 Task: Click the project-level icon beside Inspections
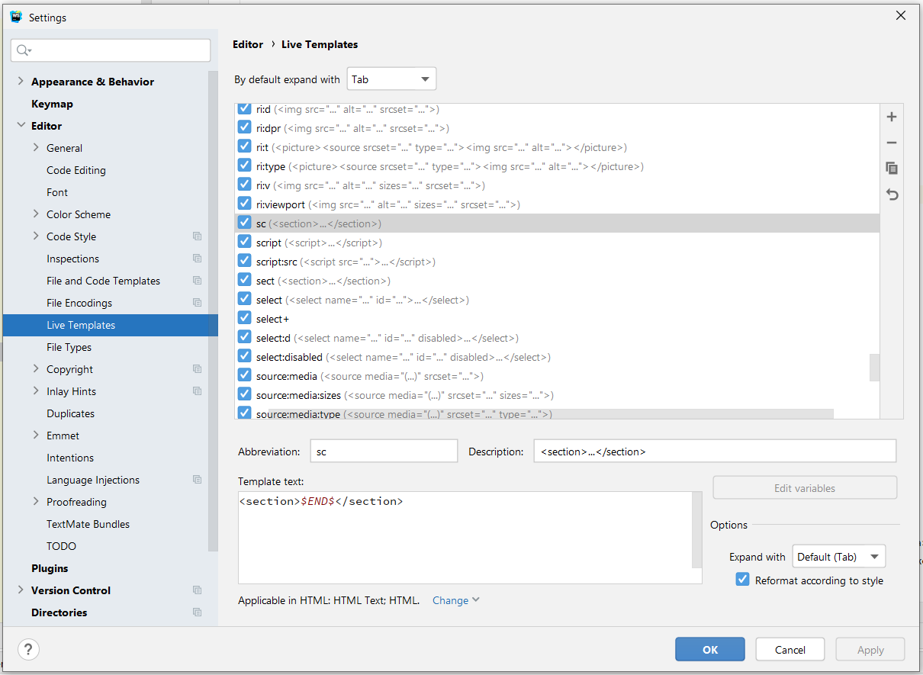tap(198, 259)
